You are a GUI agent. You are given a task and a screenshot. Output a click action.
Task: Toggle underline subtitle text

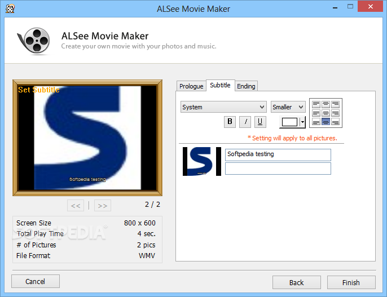[x=260, y=122]
